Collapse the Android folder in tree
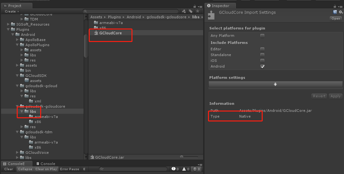 (13, 35)
